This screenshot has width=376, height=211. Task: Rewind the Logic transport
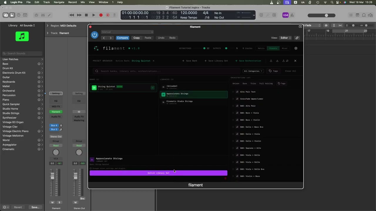[x=72, y=15]
